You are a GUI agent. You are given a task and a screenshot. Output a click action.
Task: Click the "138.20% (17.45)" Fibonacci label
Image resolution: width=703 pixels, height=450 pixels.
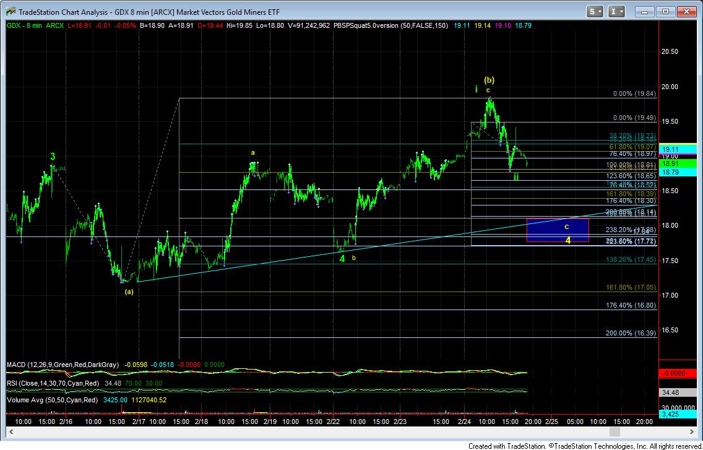pyautogui.click(x=631, y=259)
